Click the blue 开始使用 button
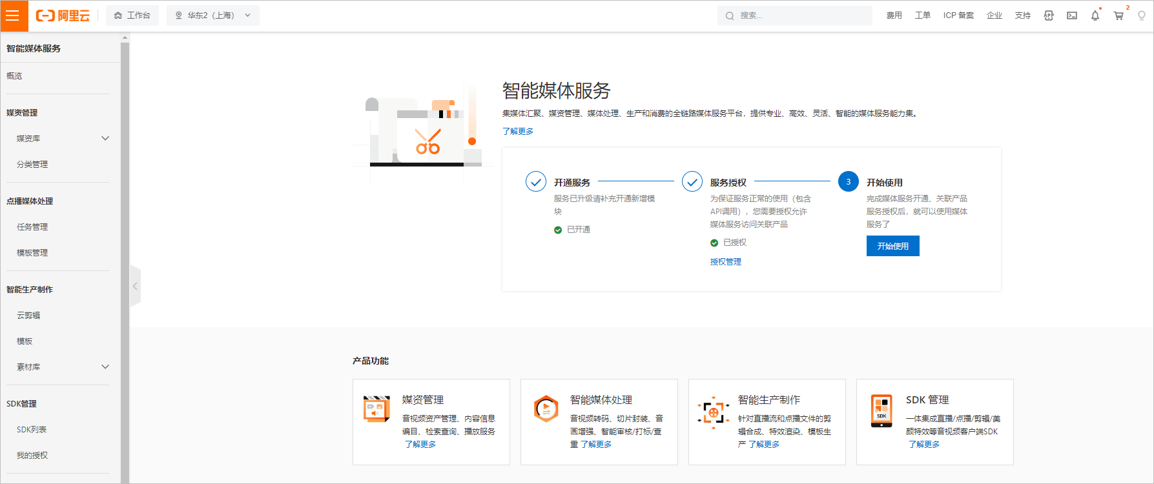This screenshot has height=484, width=1154. click(893, 246)
